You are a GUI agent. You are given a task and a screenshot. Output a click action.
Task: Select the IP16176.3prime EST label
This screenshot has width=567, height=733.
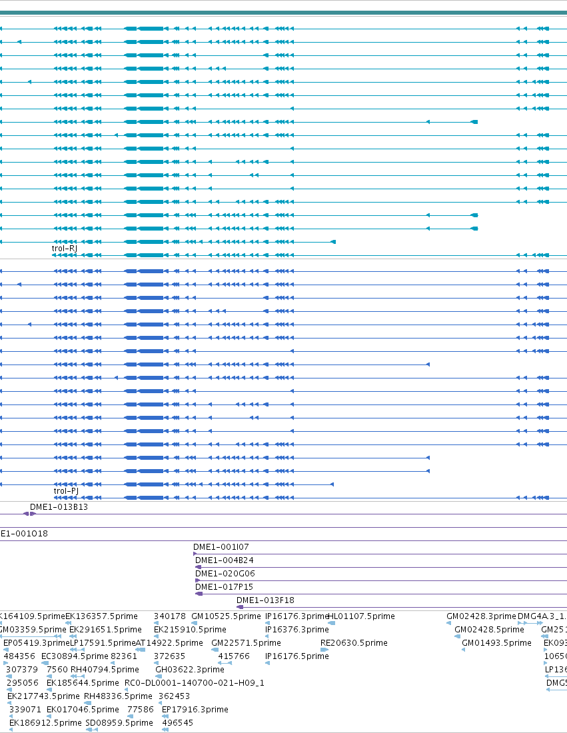point(296,616)
